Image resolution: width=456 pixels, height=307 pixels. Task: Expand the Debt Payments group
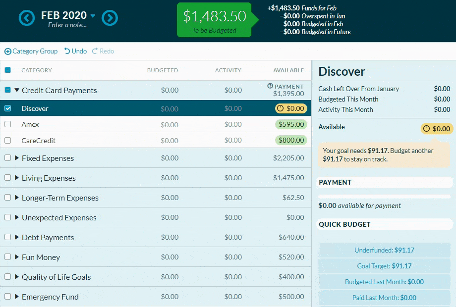point(17,237)
